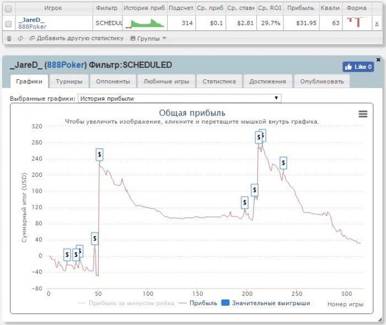Click Добавить другую статистику
This screenshot has width=386, height=325.
click(77, 39)
